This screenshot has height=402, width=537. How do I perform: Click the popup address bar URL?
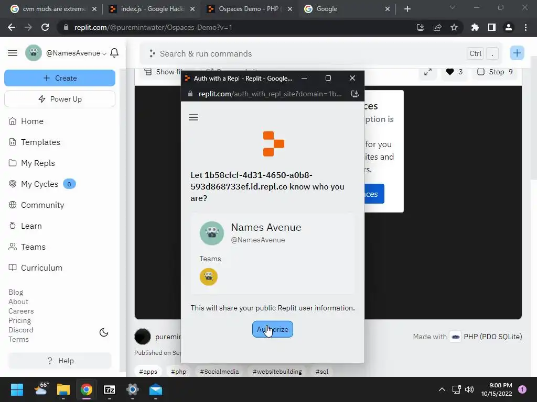[270, 94]
